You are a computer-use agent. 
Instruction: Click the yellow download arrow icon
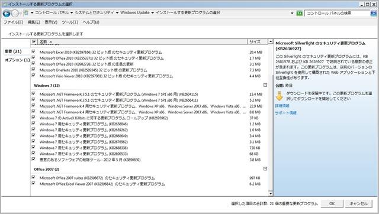(x=280, y=96)
